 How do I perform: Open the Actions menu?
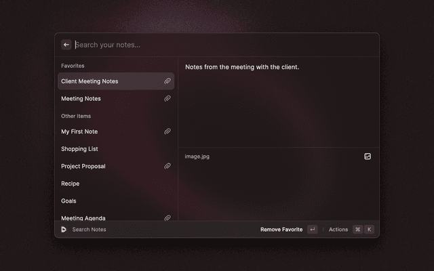(338, 230)
